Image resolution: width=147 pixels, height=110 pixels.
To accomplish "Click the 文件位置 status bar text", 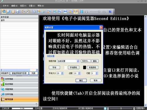I will (x=39, y=109).
